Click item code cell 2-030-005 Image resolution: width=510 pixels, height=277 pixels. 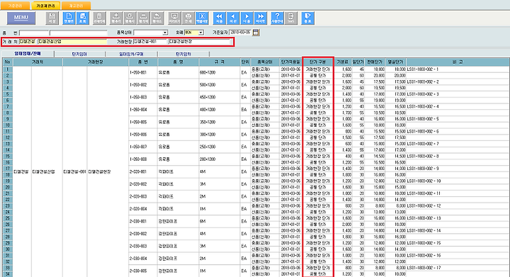point(143,271)
